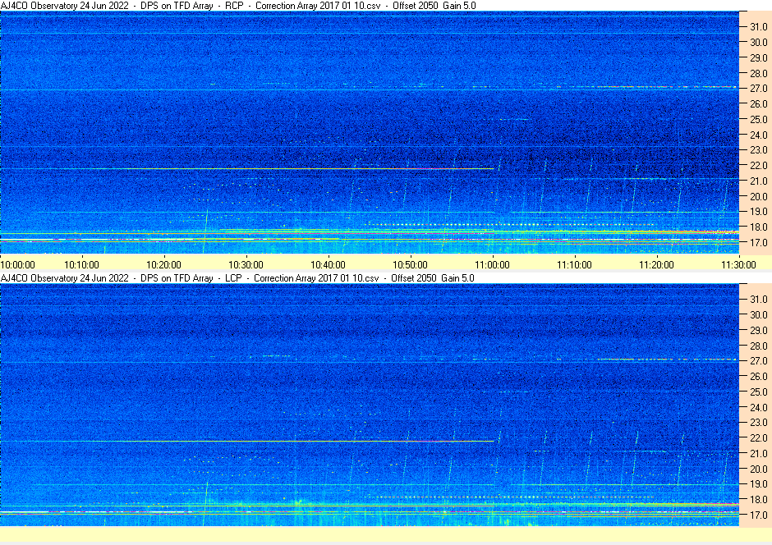Select the 30.0 frequency label on LCP panel
Image resolution: width=772 pixels, height=545 pixels.
pyautogui.click(x=758, y=315)
